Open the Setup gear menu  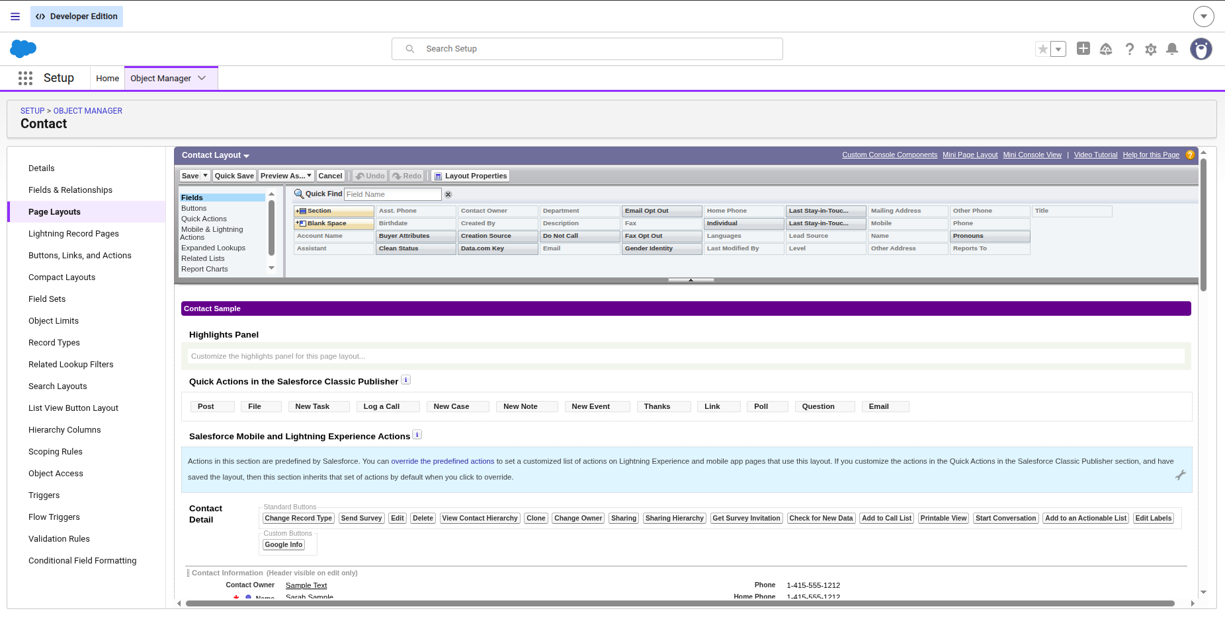1151,49
